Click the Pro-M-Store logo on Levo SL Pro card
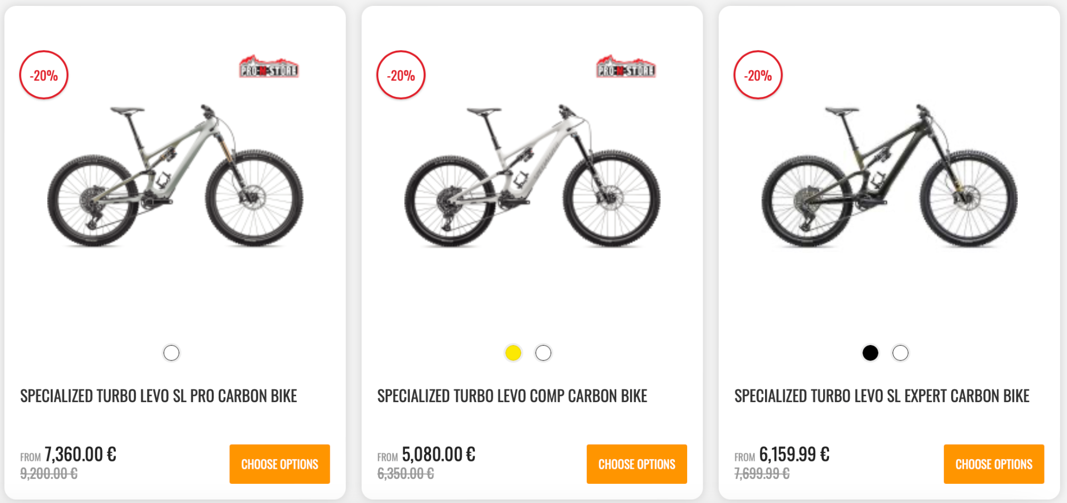Image resolution: width=1067 pixels, height=503 pixels. pyautogui.click(x=268, y=68)
